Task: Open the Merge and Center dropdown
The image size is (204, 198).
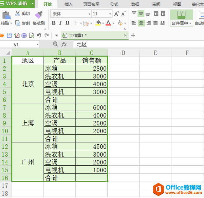Action: (x=190, y=23)
